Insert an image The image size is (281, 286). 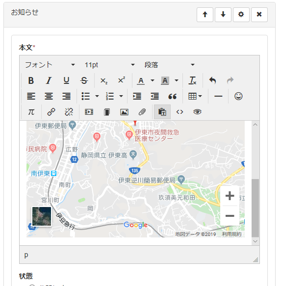point(125,112)
